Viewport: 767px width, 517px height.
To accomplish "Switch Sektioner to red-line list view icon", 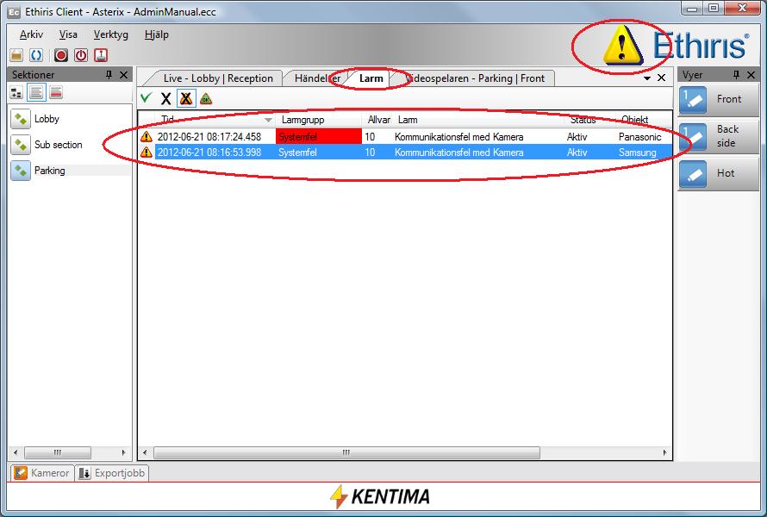I will 56,92.
